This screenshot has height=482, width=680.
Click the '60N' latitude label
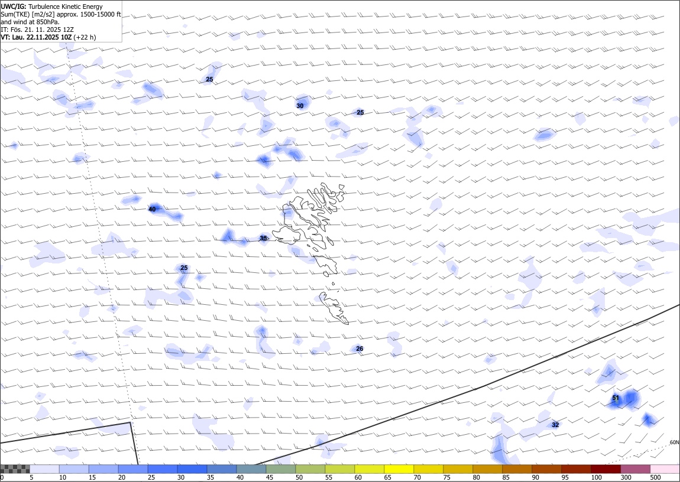[674, 442]
